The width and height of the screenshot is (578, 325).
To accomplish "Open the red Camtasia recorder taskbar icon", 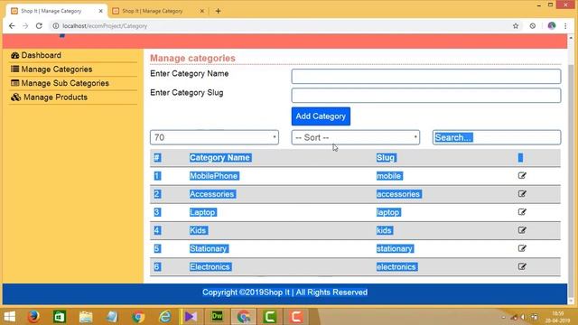I will [295, 317].
